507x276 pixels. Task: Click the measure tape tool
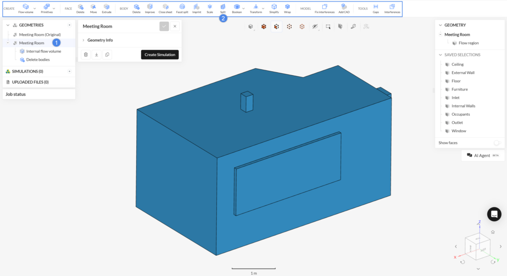click(353, 27)
